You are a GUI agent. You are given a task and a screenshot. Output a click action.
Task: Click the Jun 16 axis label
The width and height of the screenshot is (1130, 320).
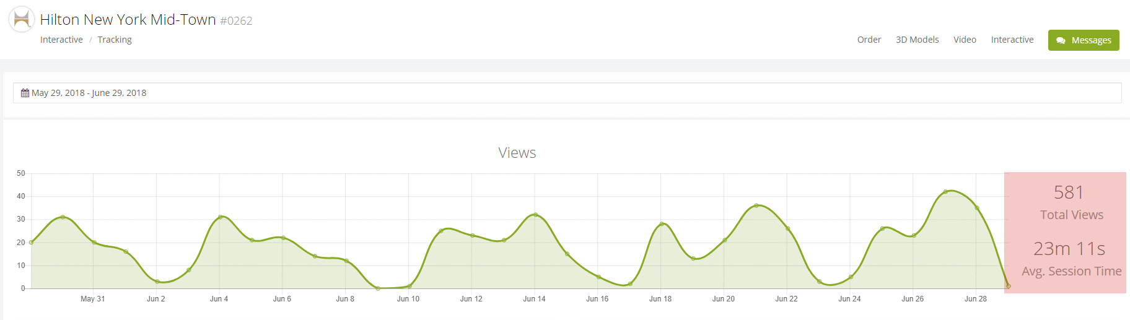pyautogui.click(x=597, y=299)
